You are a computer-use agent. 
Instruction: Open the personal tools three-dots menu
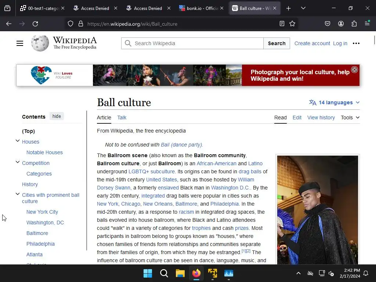click(356, 43)
